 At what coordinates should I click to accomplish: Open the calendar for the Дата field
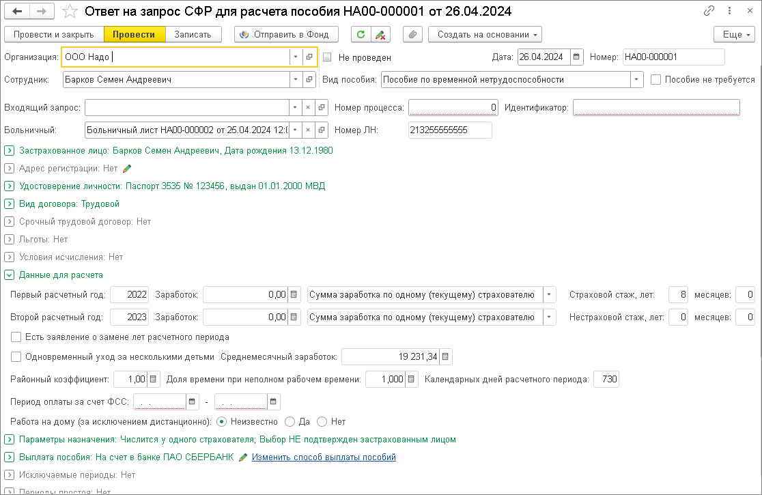(x=576, y=57)
